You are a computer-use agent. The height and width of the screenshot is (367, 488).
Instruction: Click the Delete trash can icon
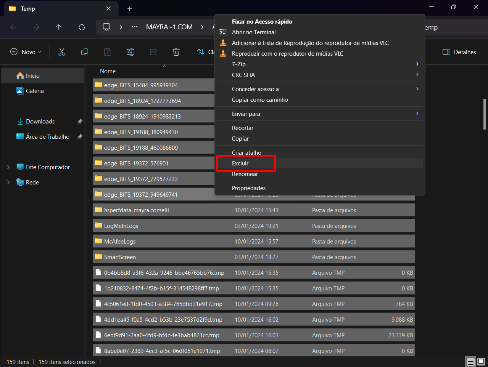176,52
